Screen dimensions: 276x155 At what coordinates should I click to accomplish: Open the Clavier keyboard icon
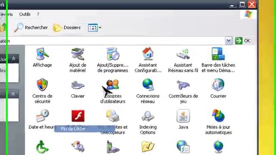78,85
